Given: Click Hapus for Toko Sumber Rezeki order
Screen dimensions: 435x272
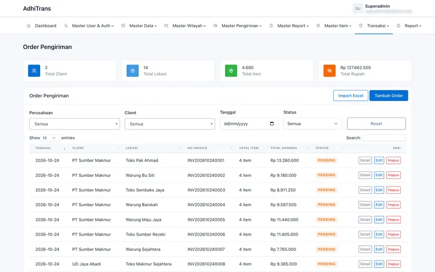Looking at the screenshot, I should [x=393, y=234].
